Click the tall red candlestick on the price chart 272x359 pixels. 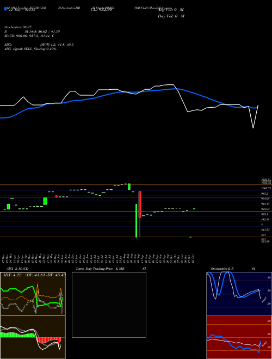[140, 204]
